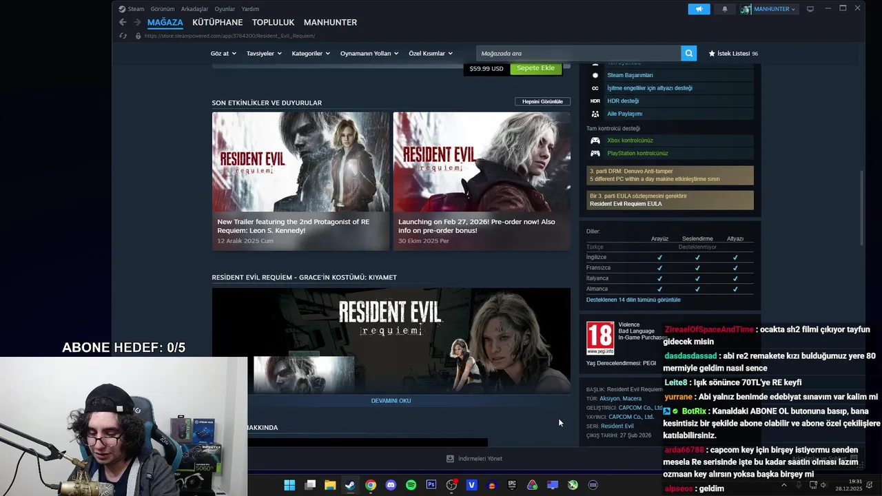Viewport: 882px width, 496px height.
Task: Open Spotify from the taskbar
Action: click(x=411, y=485)
